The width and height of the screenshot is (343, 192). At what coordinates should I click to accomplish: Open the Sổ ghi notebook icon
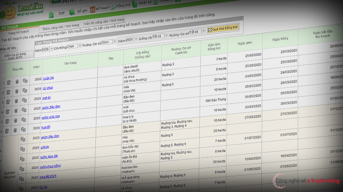click(73, 12)
